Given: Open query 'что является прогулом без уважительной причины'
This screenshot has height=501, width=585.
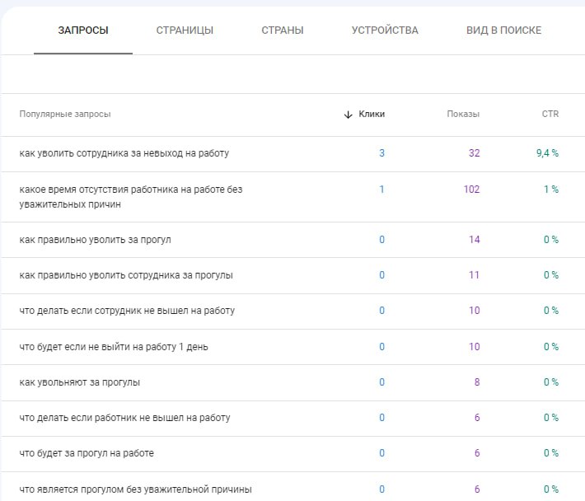Looking at the screenshot, I should 135,489.
